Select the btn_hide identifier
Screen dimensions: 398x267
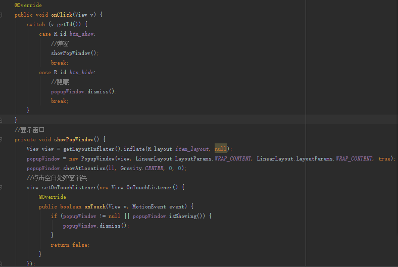pos(81,72)
